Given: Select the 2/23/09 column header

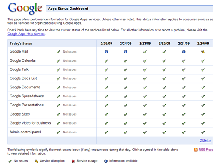Looking at the screenshot, I should click(x=145, y=44).
